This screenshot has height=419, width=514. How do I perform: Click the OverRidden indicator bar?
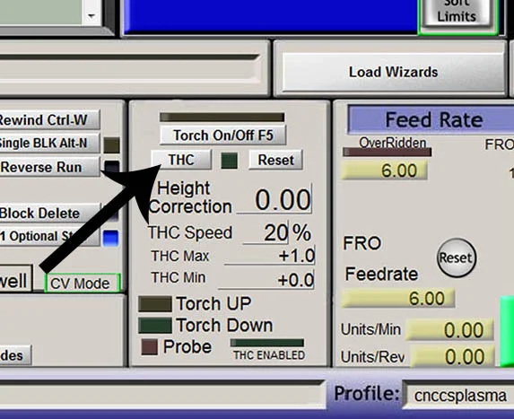pyautogui.click(x=388, y=153)
